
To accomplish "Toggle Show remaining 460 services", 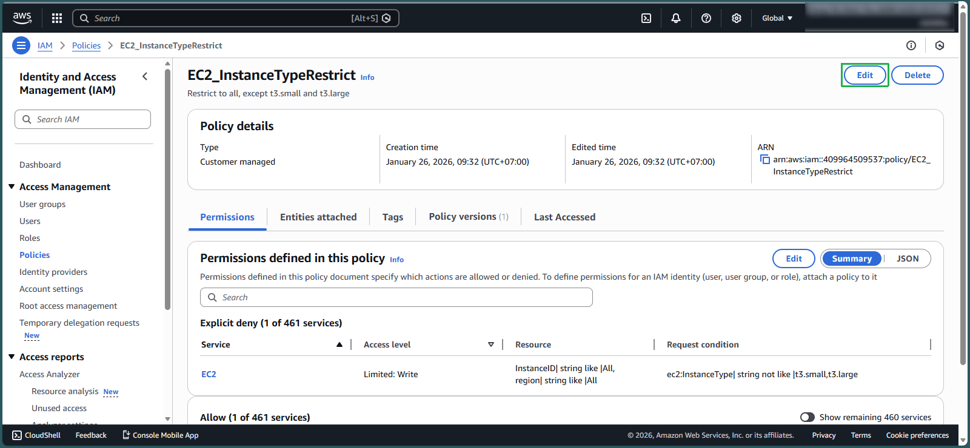I will tap(807, 417).
